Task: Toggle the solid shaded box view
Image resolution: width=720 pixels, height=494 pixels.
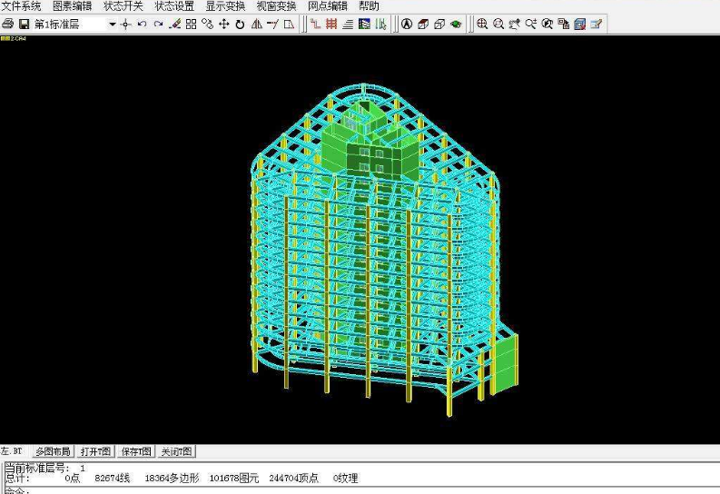Action: (423, 24)
